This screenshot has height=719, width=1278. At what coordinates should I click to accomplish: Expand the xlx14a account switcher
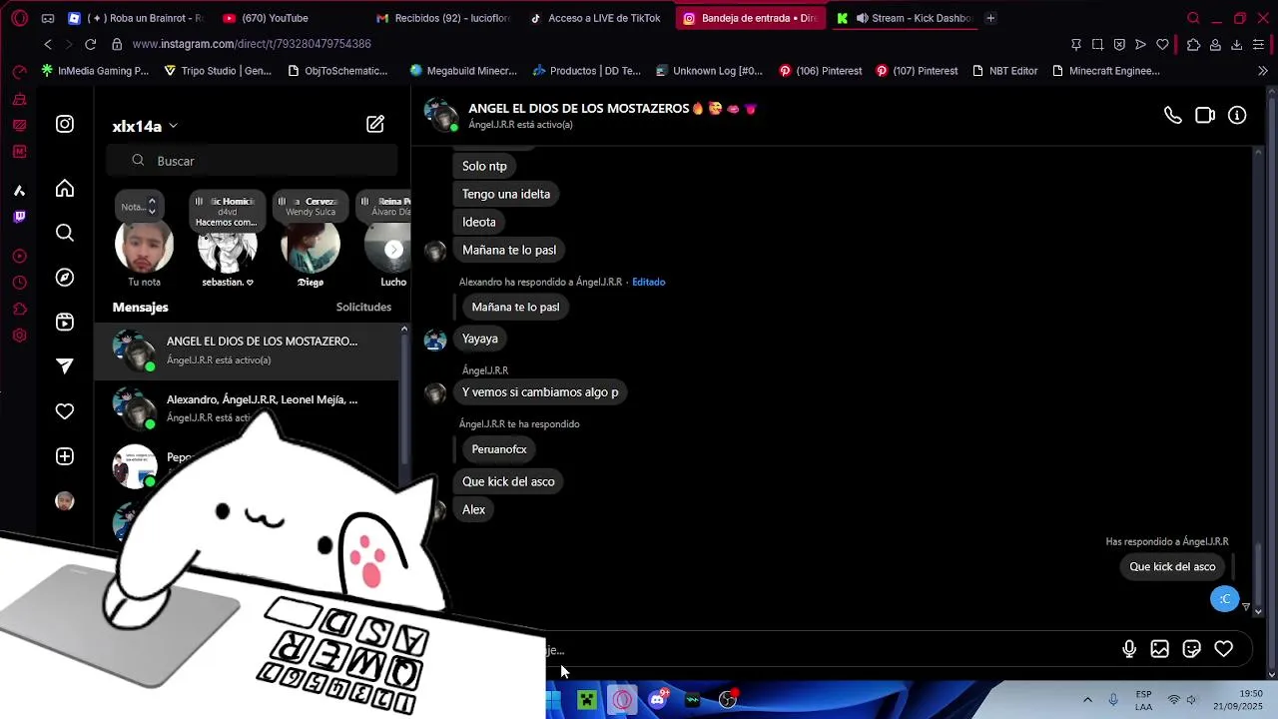click(x=145, y=126)
